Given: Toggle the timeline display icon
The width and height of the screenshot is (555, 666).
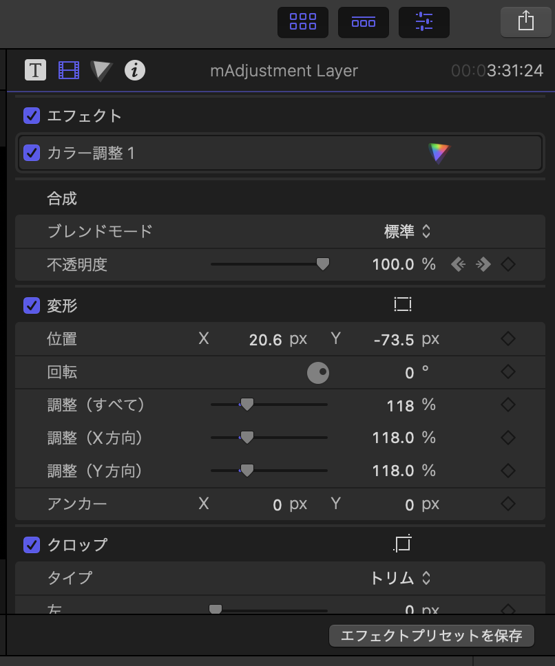Looking at the screenshot, I should pos(363,22).
